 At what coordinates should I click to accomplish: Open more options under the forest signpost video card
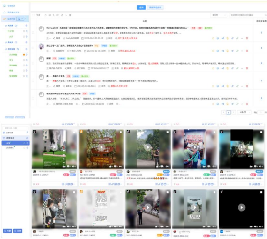121,184
